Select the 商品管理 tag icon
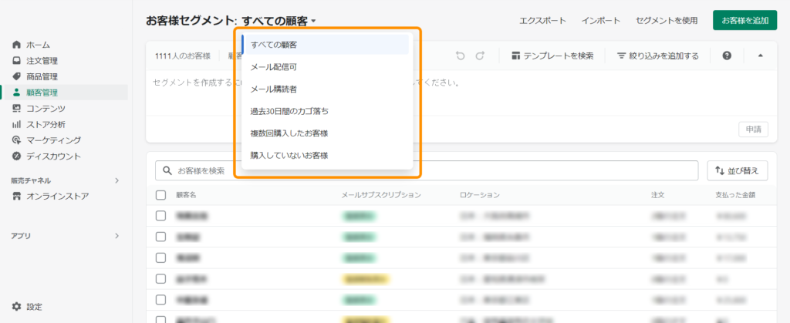 coord(16,76)
